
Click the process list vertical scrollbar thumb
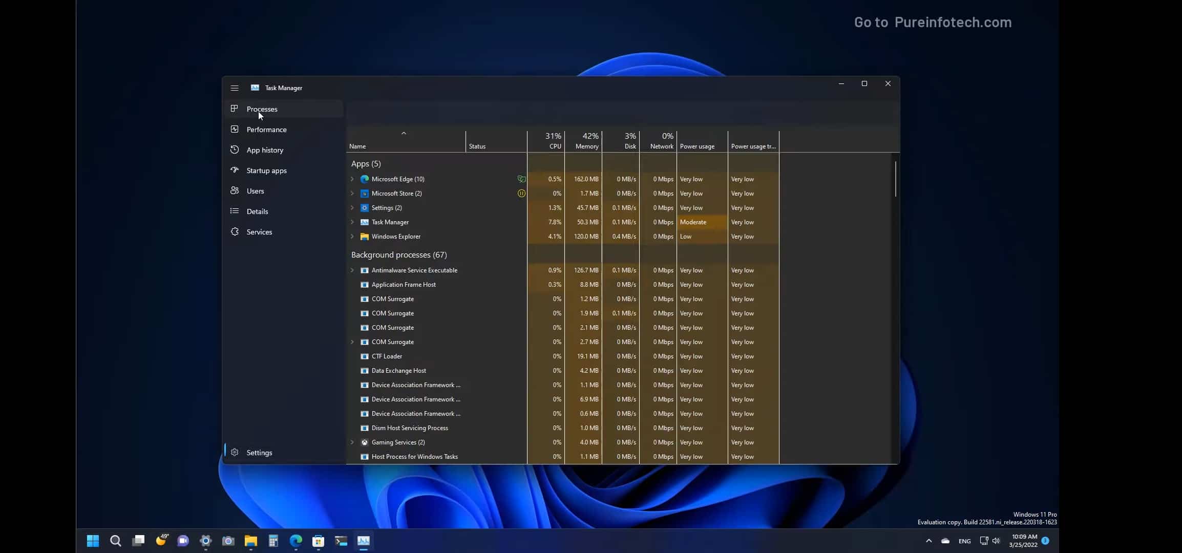pos(896,179)
